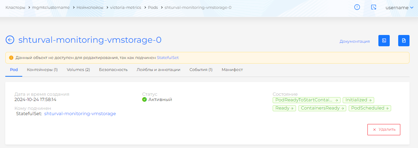The width and height of the screenshot is (418, 148).
Task: Click the Дата и время создания label
Action: click(42, 94)
